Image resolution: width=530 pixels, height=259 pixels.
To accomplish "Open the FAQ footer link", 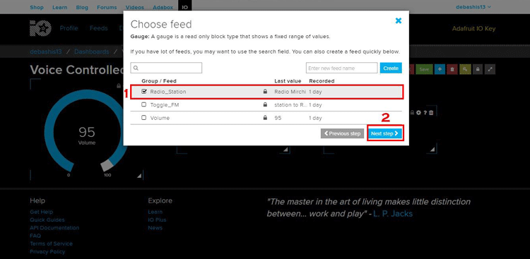I will 35,236.
